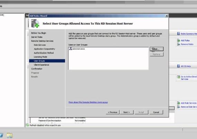Viewport: 197px width, 139px height.
Task: Click Remove Role Services icon in Server Manager
Action: (178, 107)
